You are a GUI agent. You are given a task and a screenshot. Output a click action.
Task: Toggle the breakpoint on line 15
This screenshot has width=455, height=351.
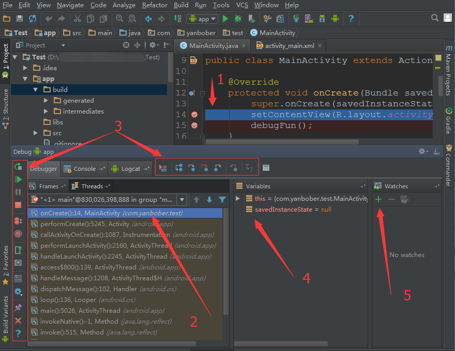click(x=194, y=125)
